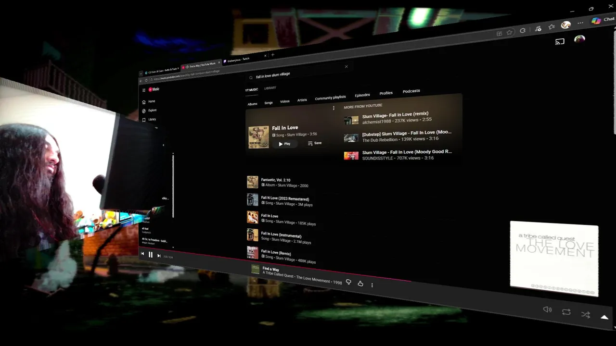The width and height of the screenshot is (616, 346).
Task: Reload the page with the refresh icon
Action: pos(146,80)
